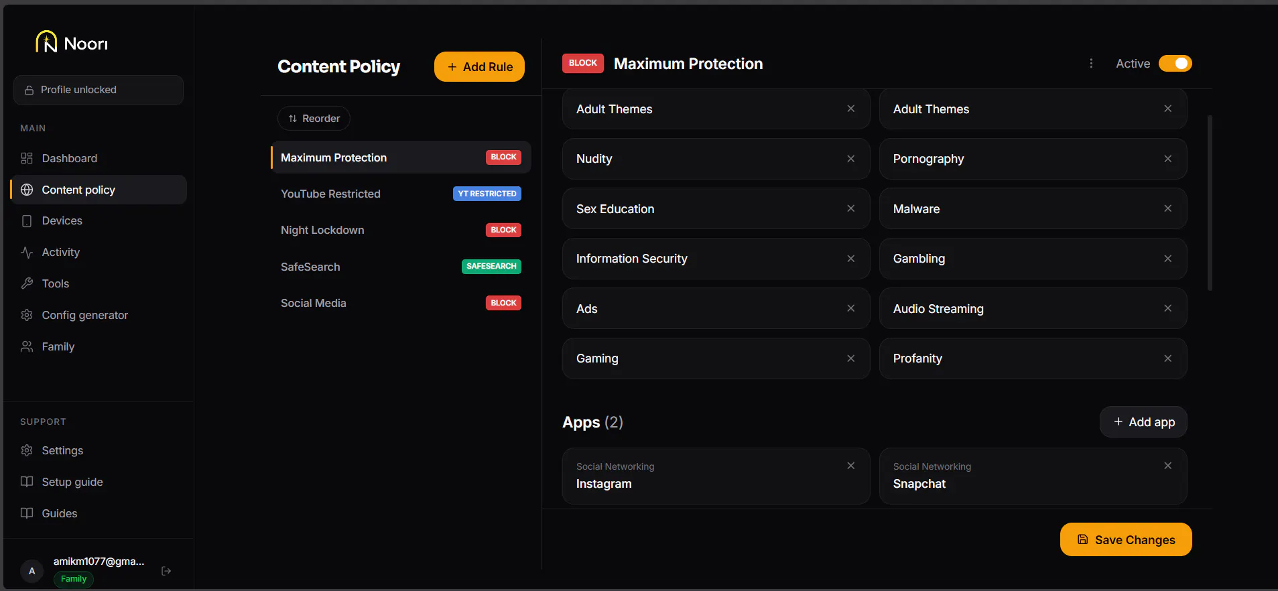Remove the Malware category
1278x591 pixels.
pyautogui.click(x=1167, y=208)
